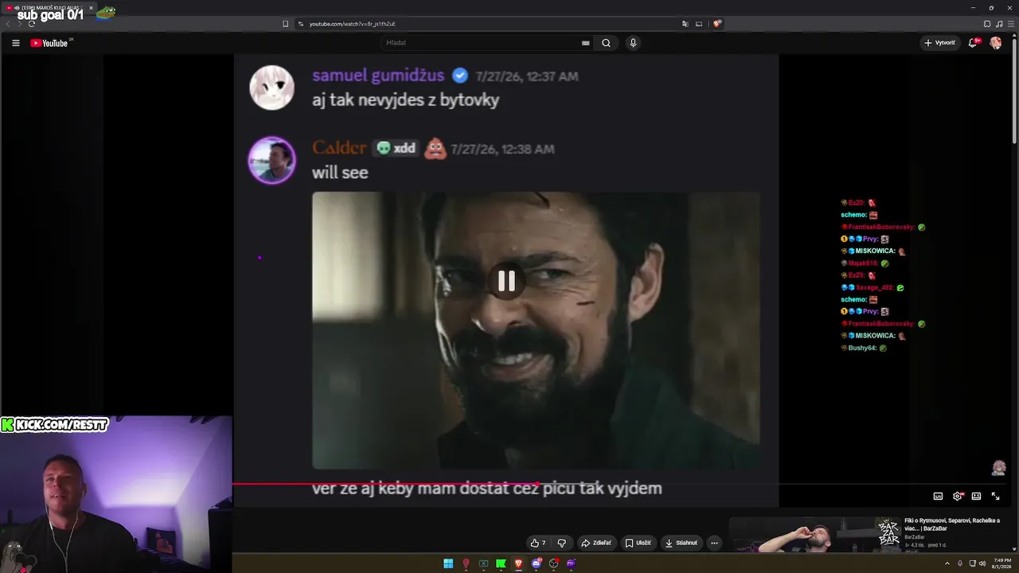
Task: Open the browser extensions puzzle icon
Action: [987, 24]
